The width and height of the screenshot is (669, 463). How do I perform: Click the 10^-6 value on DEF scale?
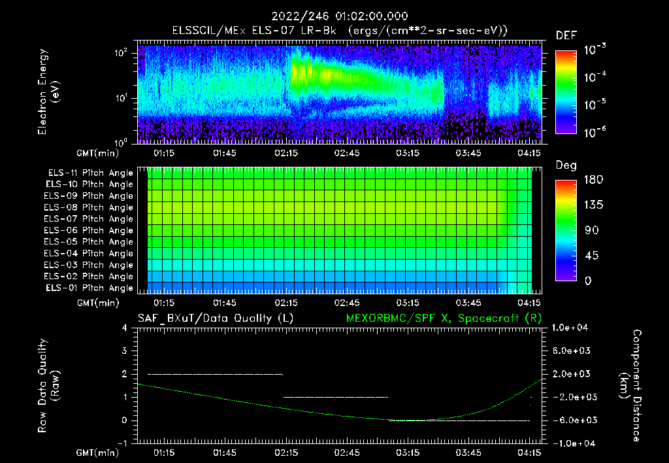coord(595,132)
